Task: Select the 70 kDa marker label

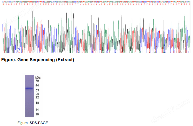Action: (37, 80)
